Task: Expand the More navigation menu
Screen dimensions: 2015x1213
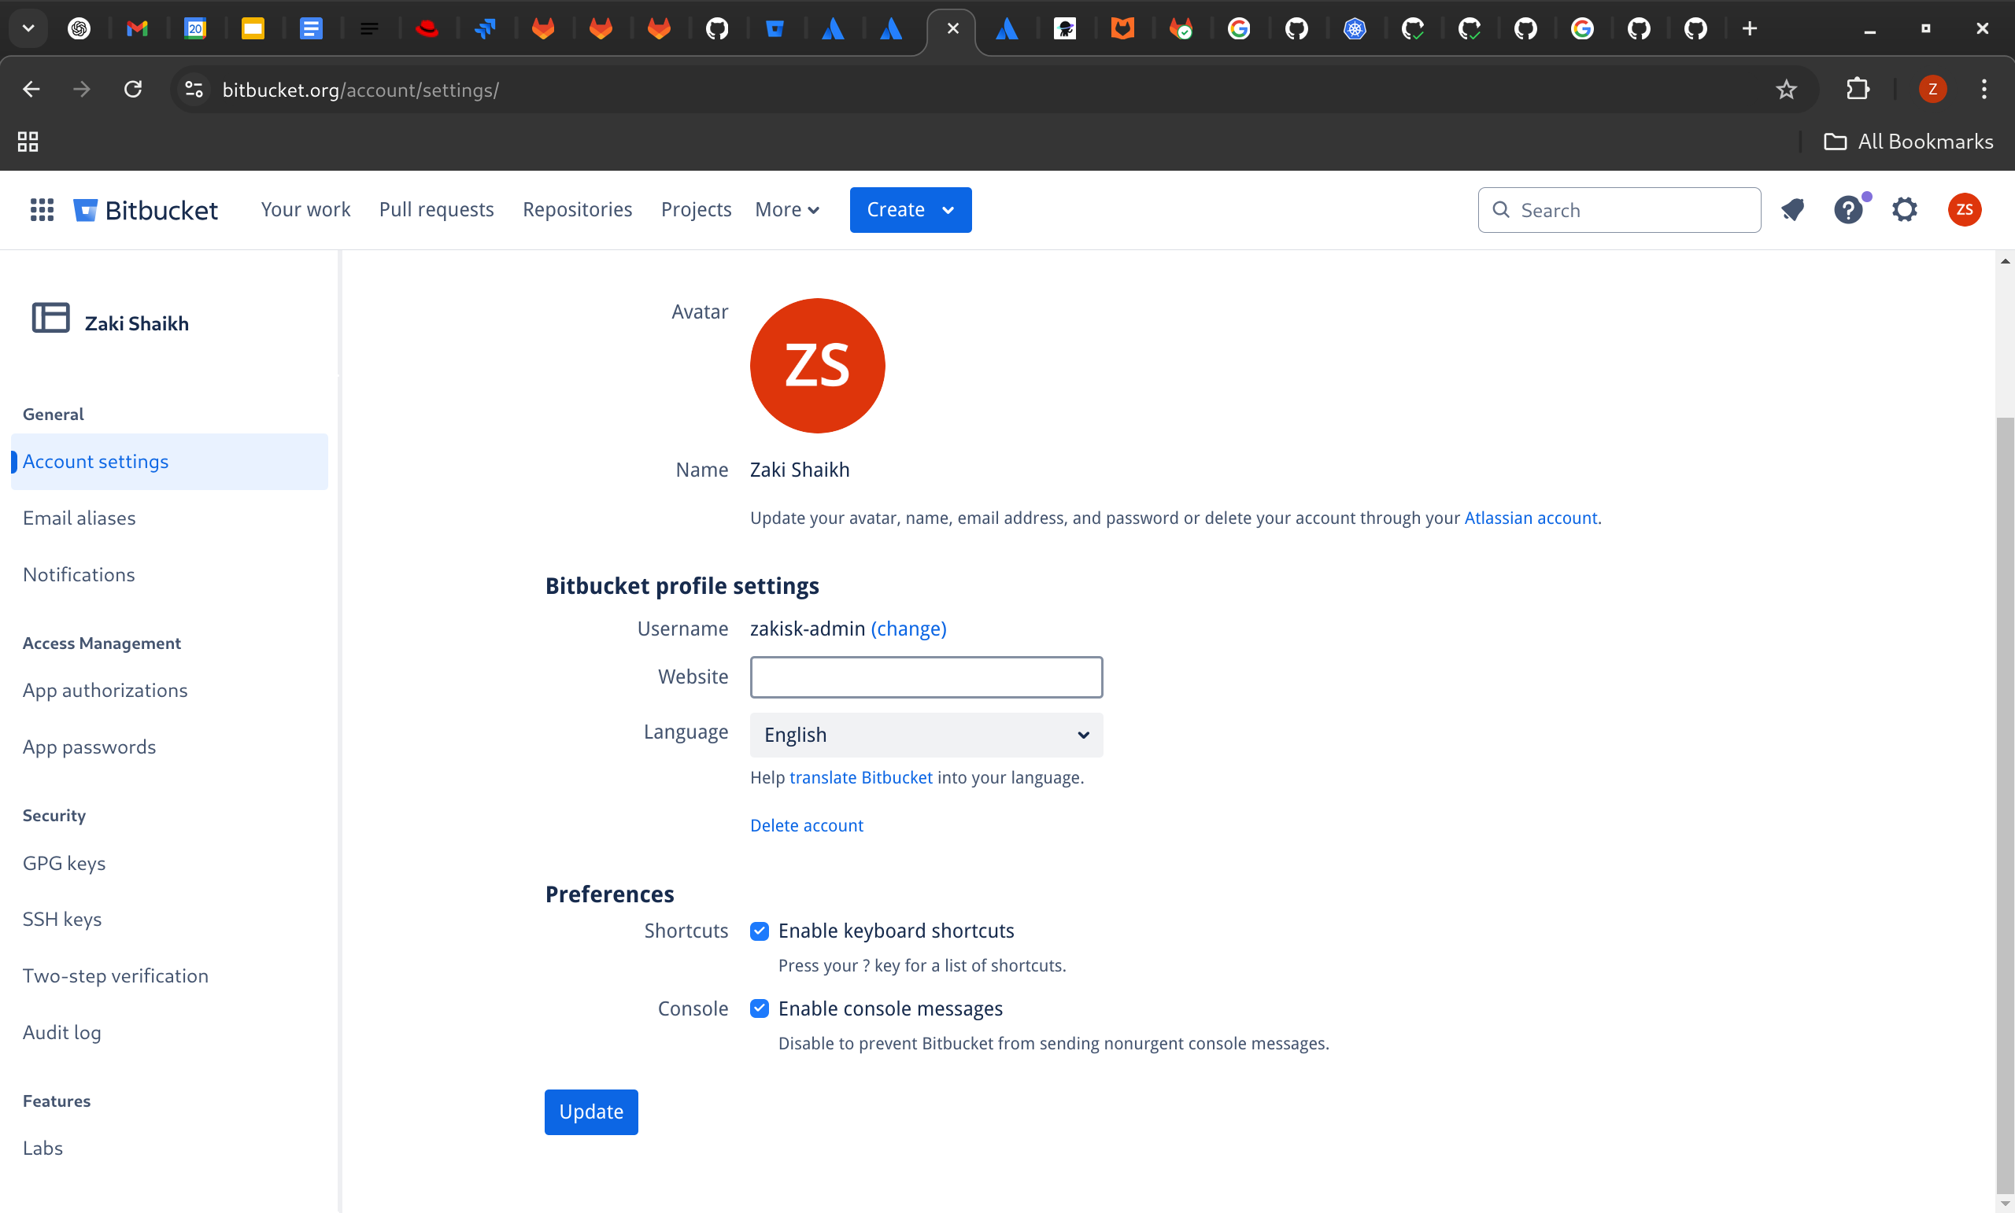Action: tap(786, 209)
